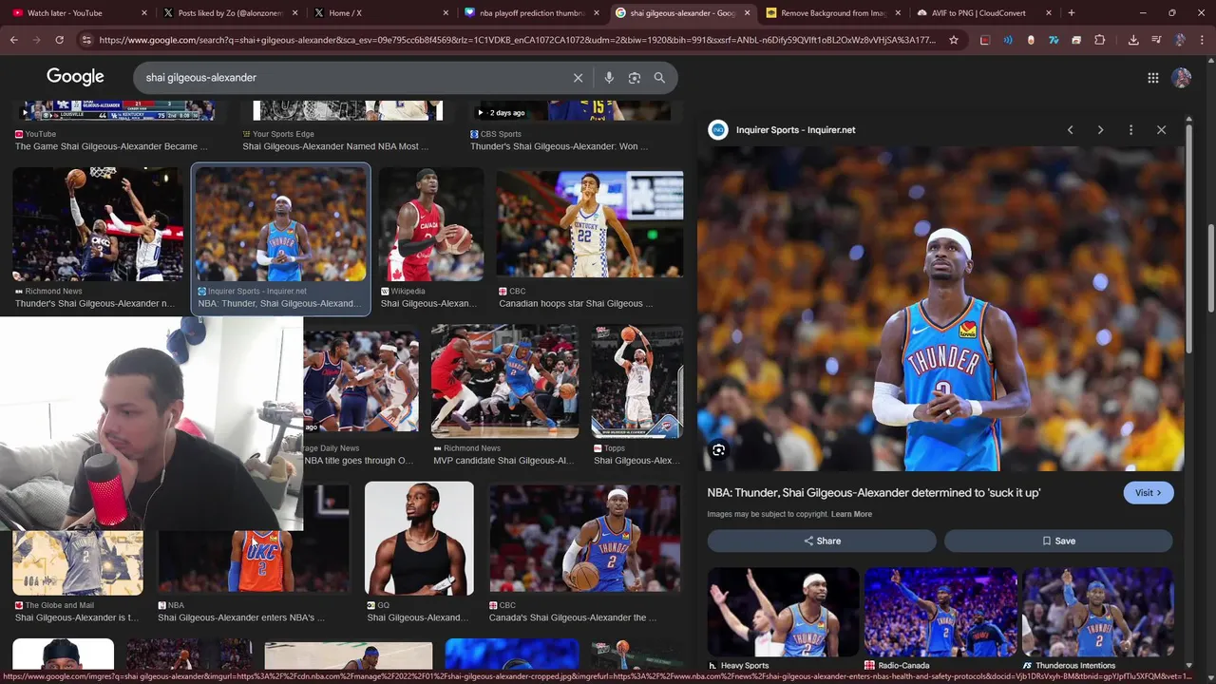Close the Watch later YouTube tab
The height and width of the screenshot is (684, 1216).
(x=144, y=12)
